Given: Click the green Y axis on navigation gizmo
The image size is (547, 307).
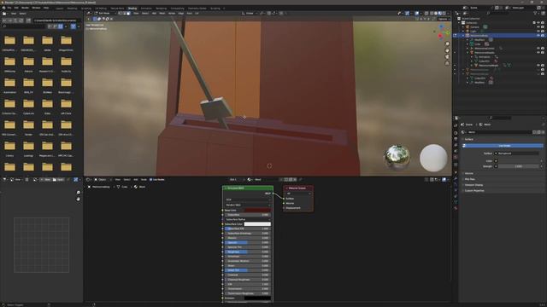Looking at the screenshot, I should point(448,32).
